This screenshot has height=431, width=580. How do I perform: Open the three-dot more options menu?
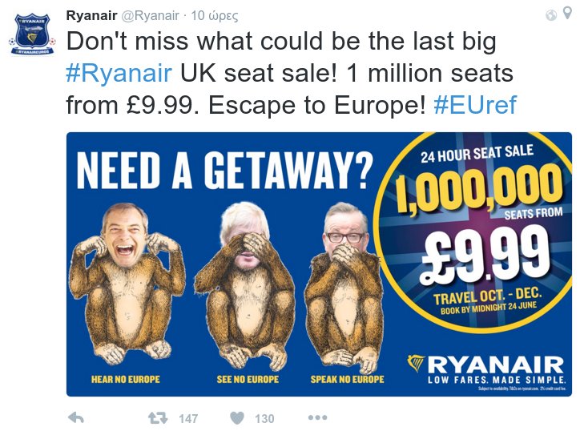pos(317,417)
